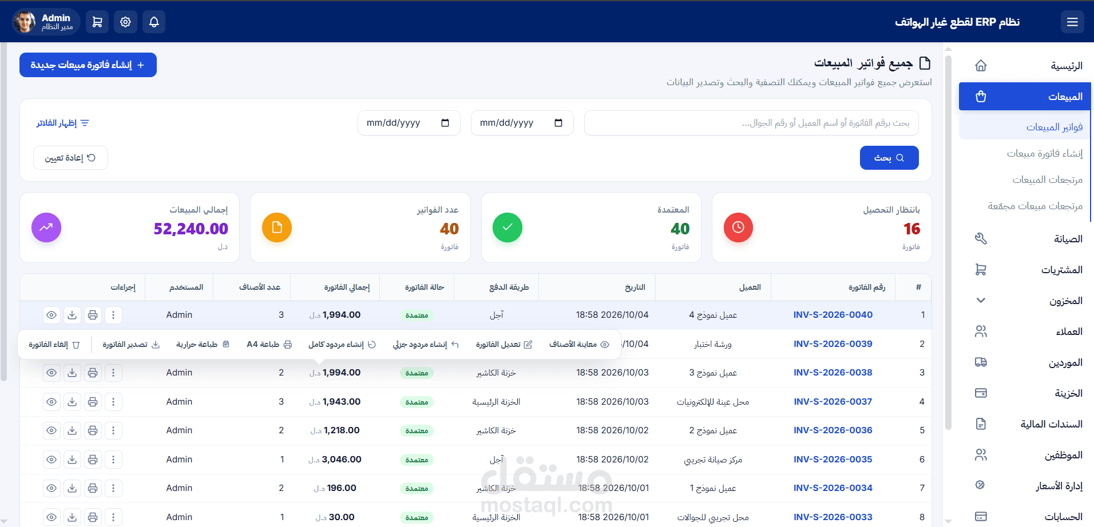
Task: Open the first date picker field
Action: coord(522,123)
